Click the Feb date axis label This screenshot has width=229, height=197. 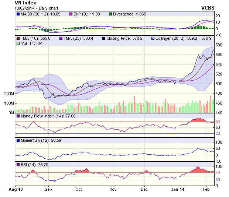tap(206, 189)
